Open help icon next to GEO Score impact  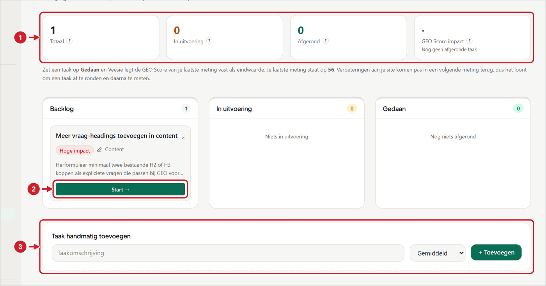[470, 41]
